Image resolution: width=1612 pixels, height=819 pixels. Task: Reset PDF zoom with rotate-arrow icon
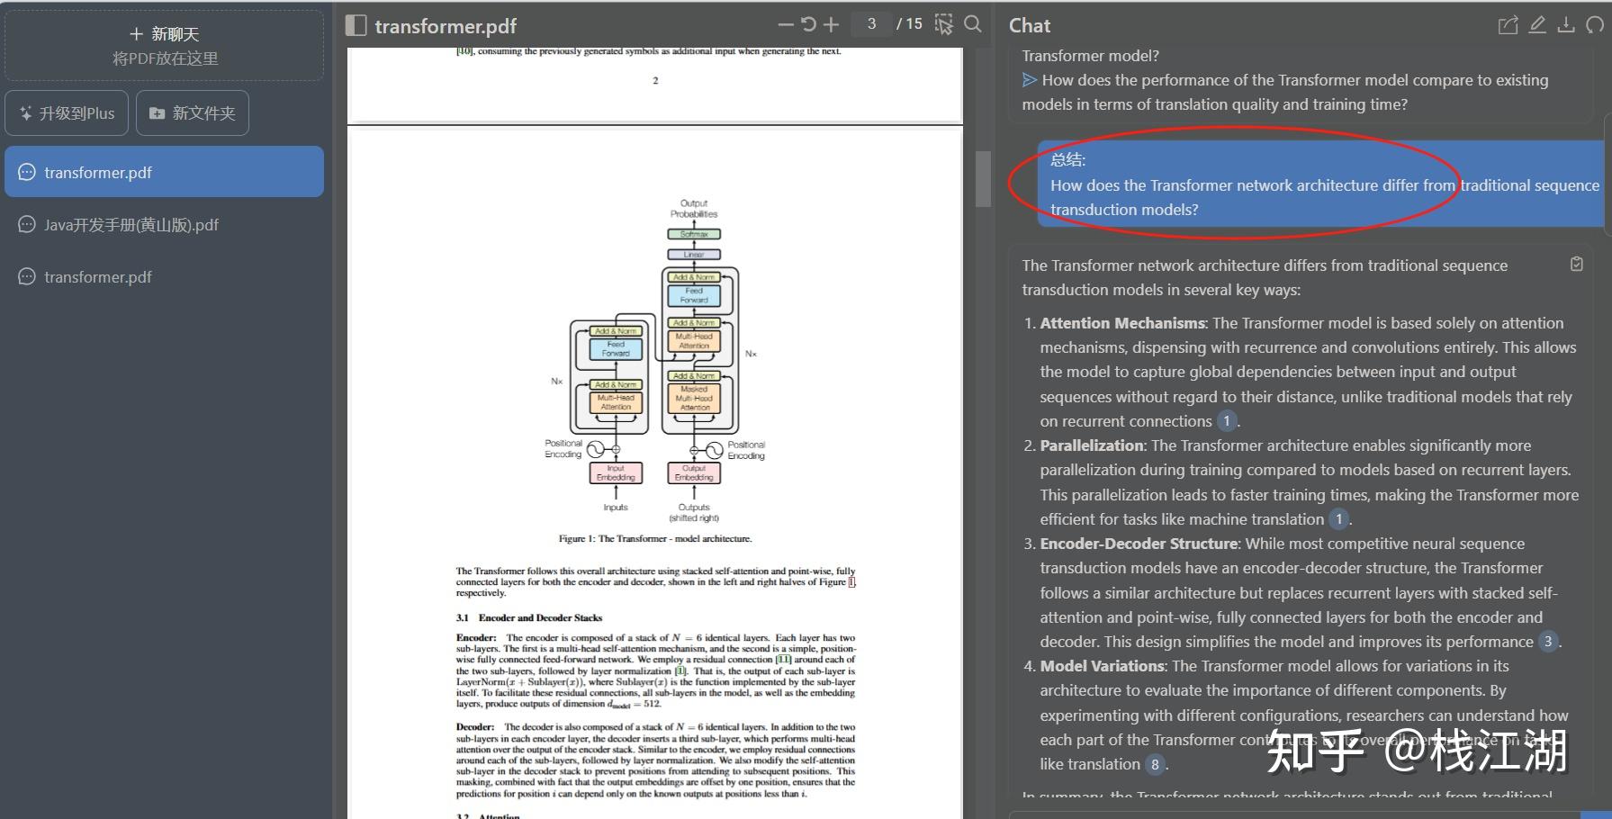(808, 24)
